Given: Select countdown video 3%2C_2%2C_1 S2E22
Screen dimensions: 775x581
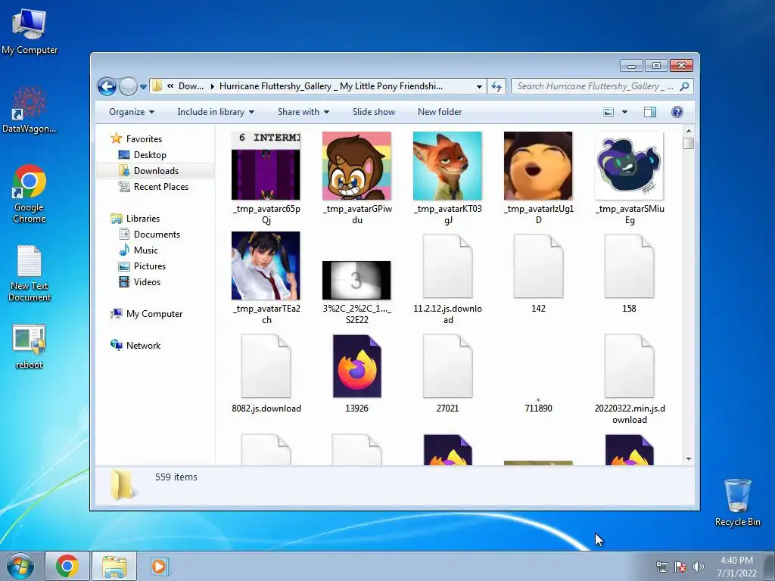Looking at the screenshot, I should click(x=357, y=291).
